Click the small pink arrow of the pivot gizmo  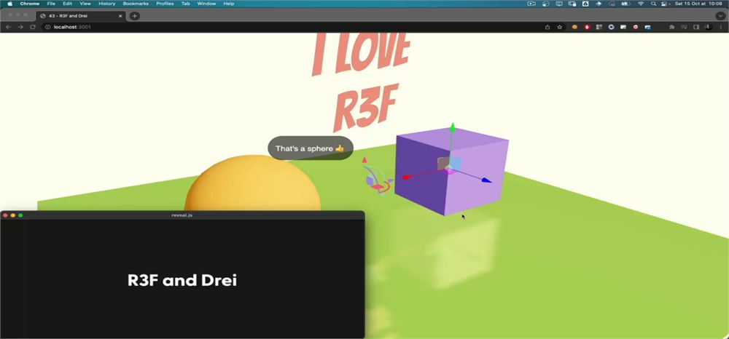[x=364, y=160]
